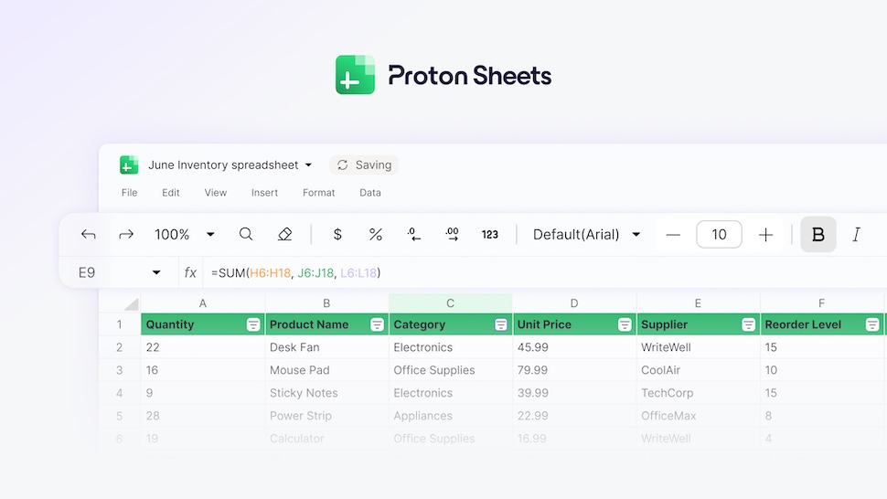Click decrease decimal places icon

[414, 235]
